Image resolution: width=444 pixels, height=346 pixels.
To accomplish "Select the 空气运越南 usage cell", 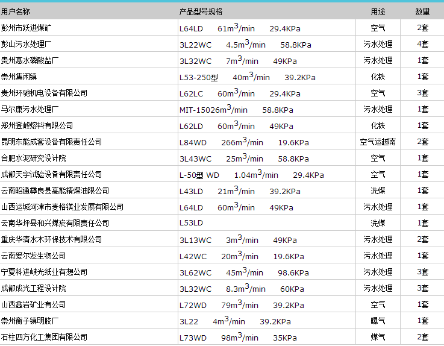I will click(x=378, y=142).
